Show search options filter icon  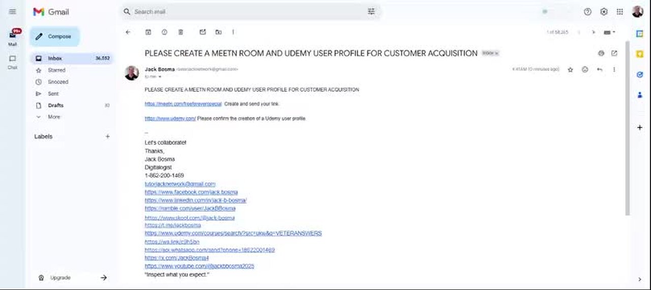371,12
